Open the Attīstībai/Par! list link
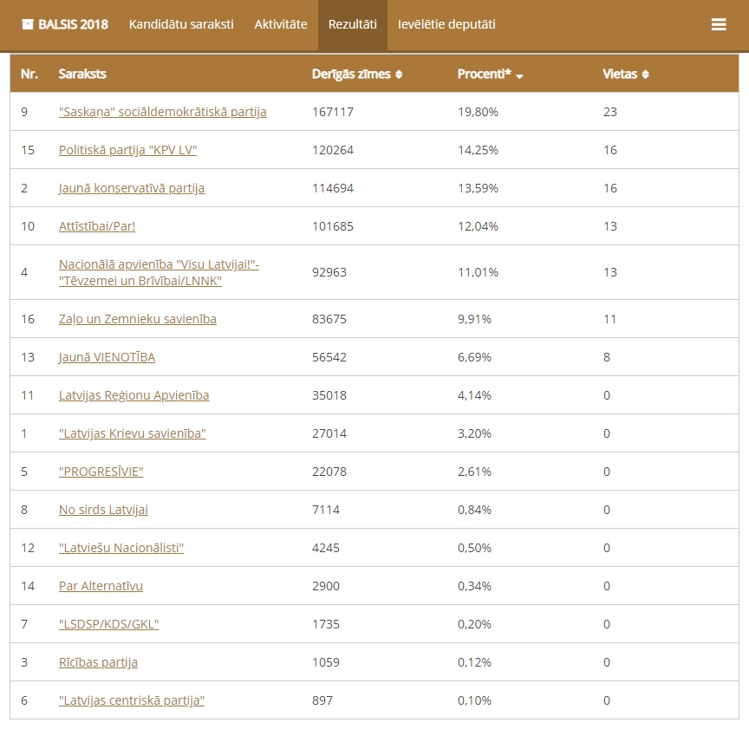The height and width of the screenshot is (729, 749). coord(97,226)
